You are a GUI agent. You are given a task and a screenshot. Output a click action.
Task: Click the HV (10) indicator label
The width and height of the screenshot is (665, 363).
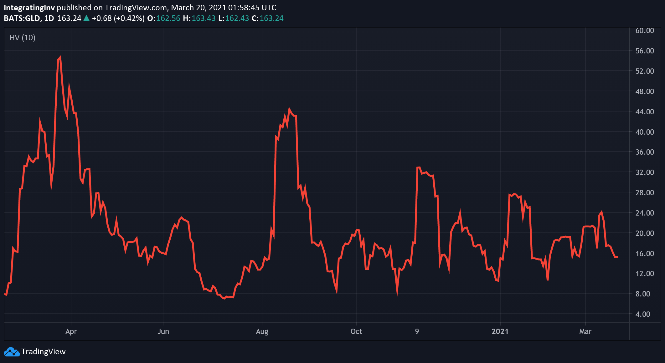[x=22, y=38]
